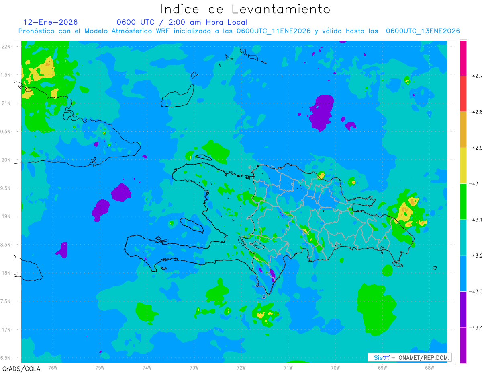Click the '9.5N' latitude label

tap(6, 188)
